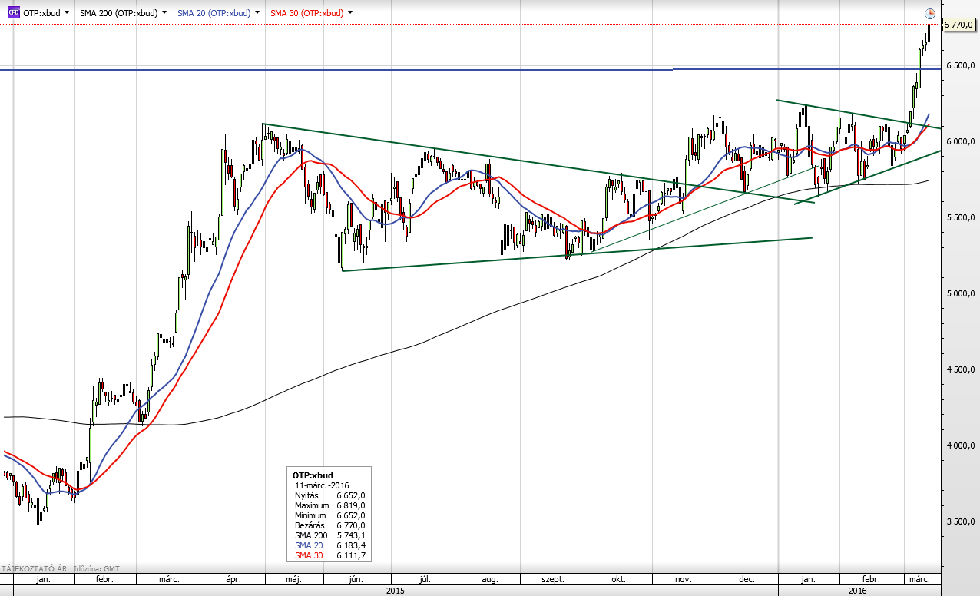
Task: Click the 5 500,0 price axis label
Action: pyautogui.click(x=960, y=217)
